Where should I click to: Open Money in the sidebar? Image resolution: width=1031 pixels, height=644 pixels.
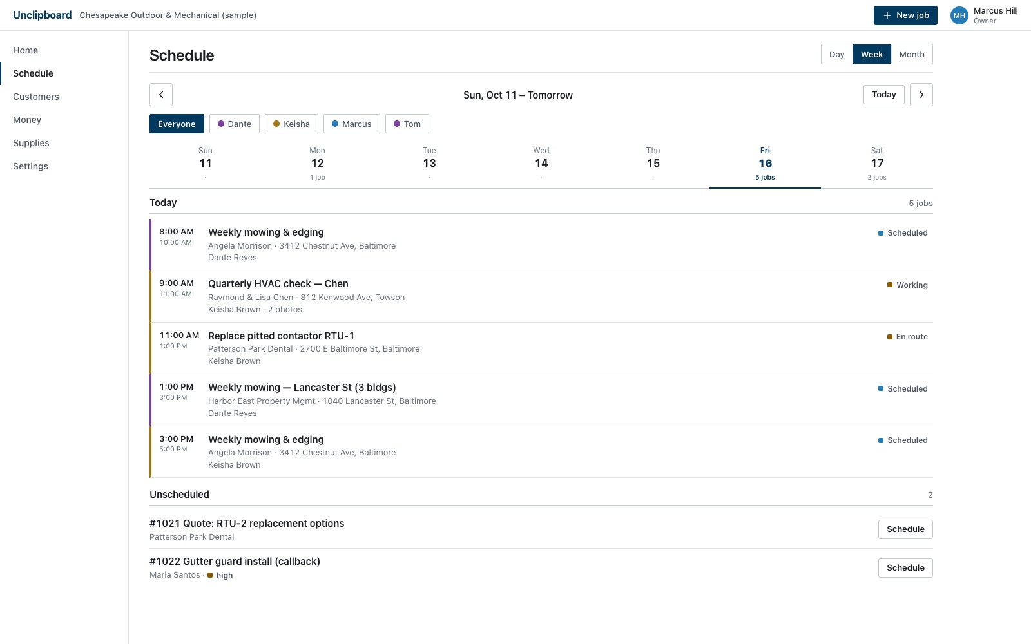pyautogui.click(x=64, y=120)
